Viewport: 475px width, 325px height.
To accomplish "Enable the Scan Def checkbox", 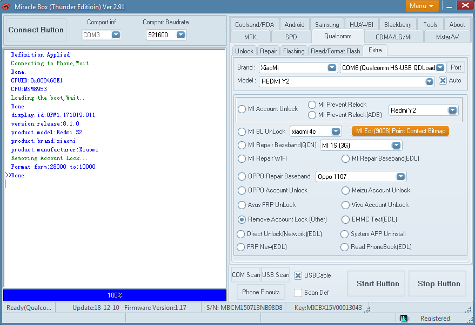I will pos(298,293).
